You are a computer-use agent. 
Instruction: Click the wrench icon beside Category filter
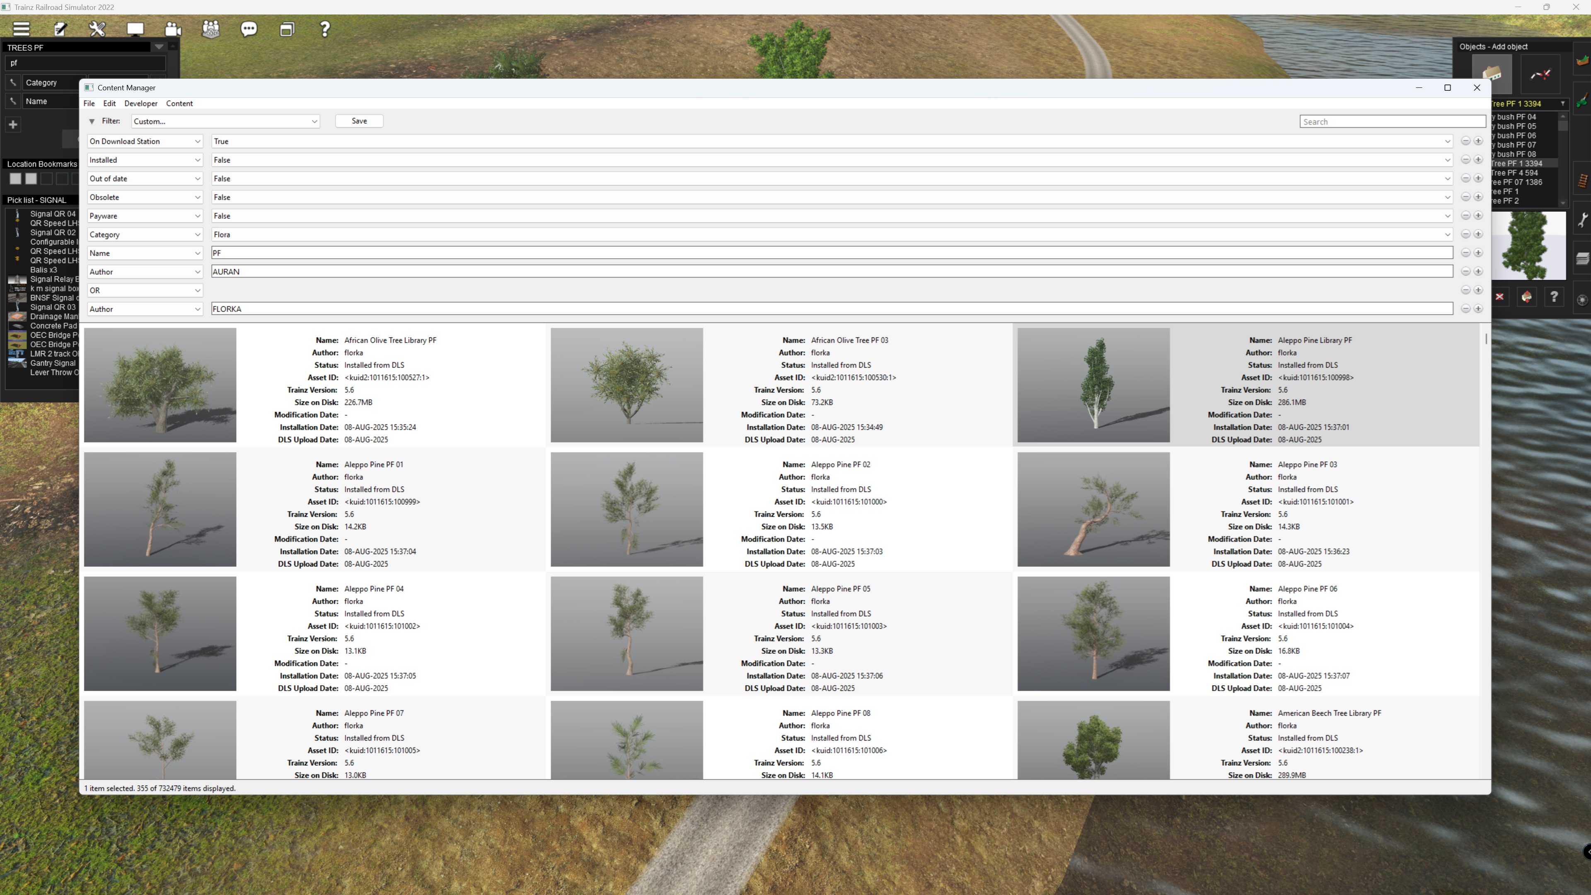pos(13,82)
